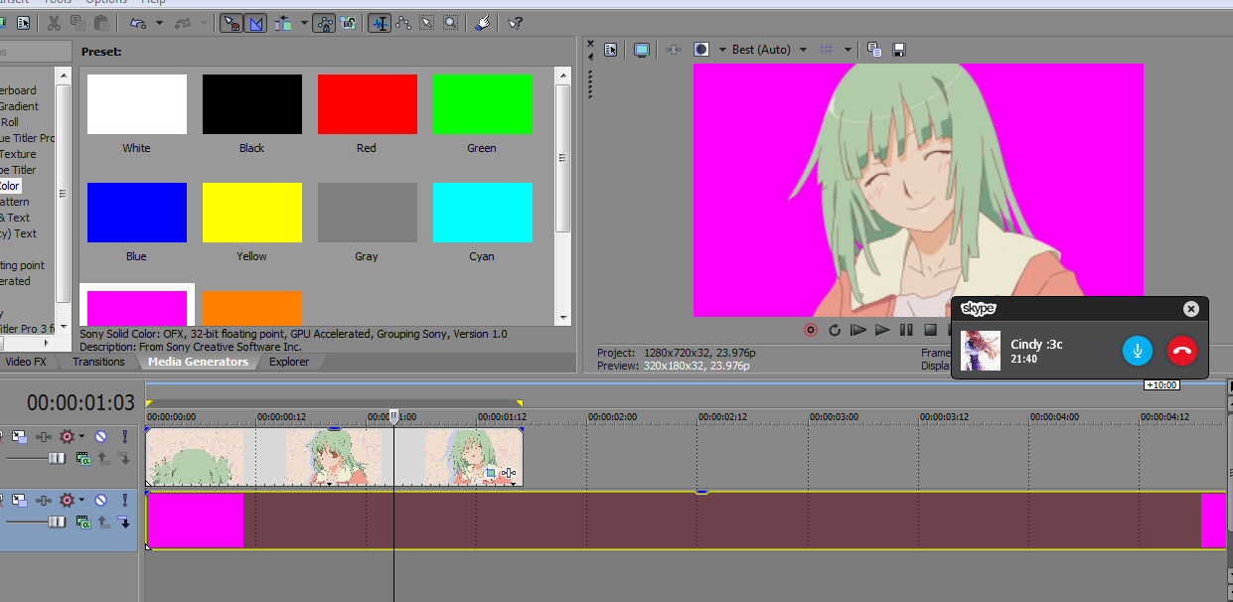Toggle Ignore Event Grouping
Viewport: 1233px width, 602px height.
click(349, 22)
